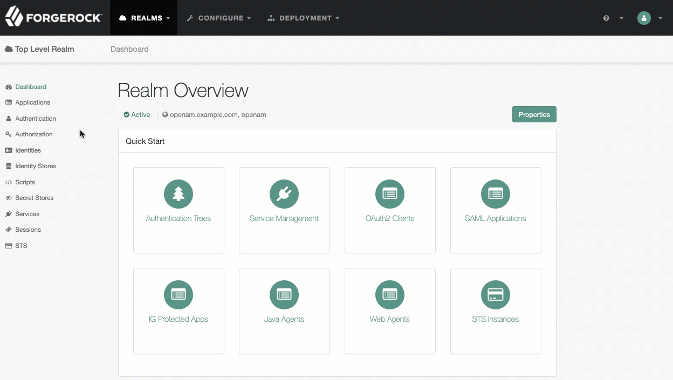Screen dimensions: 673x380
Task: Open the IG Protected Apps link
Action: point(178,319)
